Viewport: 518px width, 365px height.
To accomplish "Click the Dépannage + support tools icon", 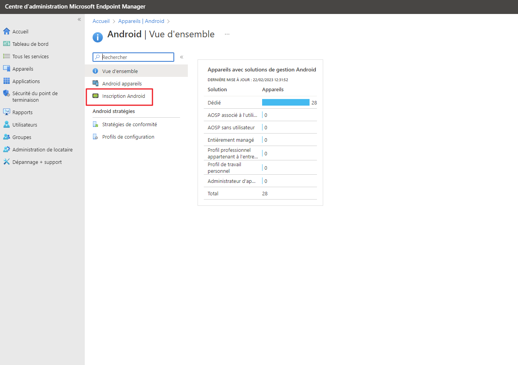I will (7, 162).
